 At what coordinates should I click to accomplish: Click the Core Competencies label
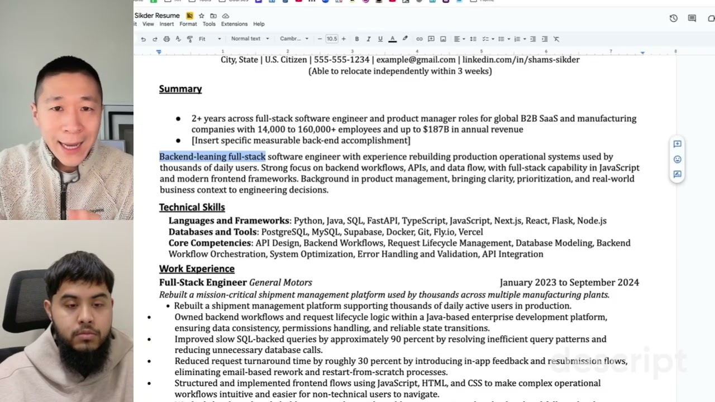pyautogui.click(x=210, y=243)
